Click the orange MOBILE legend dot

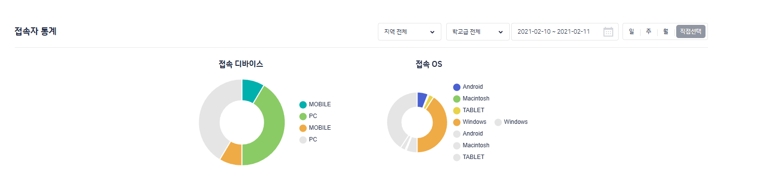pyautogui.click(x=303, y=128)
